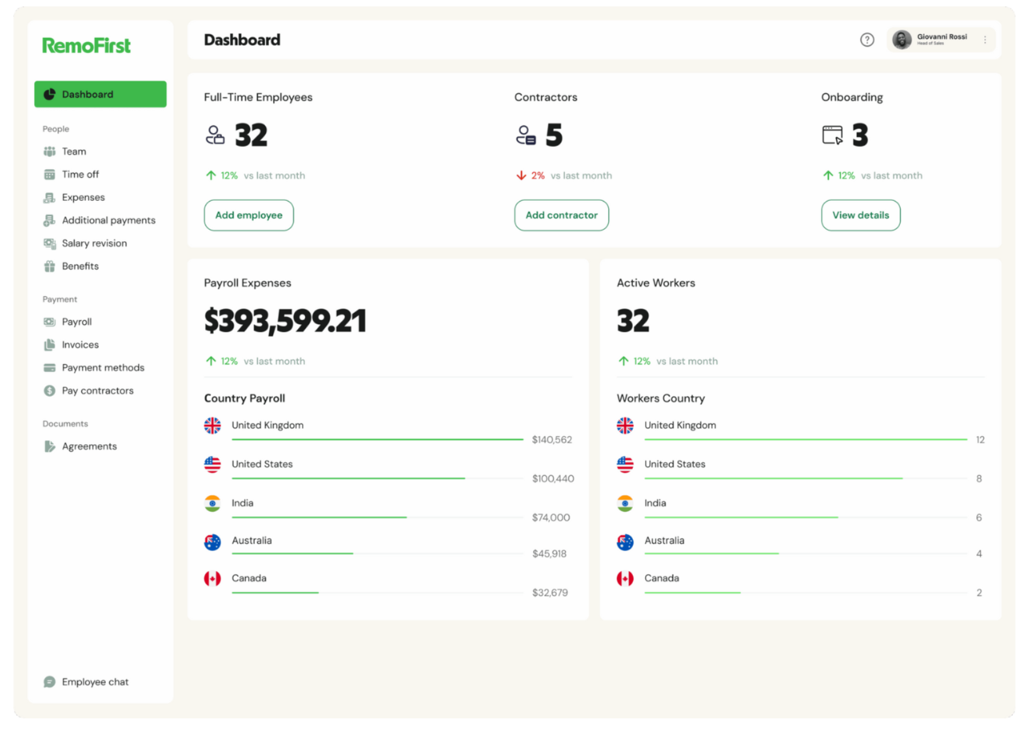Click the Salary revision icon
The width and height of the screenshot is (1030, 734).
click(49, 243)
